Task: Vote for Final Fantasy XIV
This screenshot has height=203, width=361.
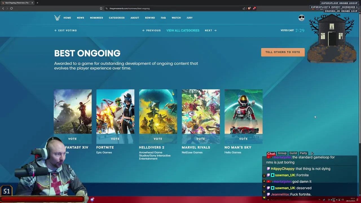Action: click(x=72, y=139)
